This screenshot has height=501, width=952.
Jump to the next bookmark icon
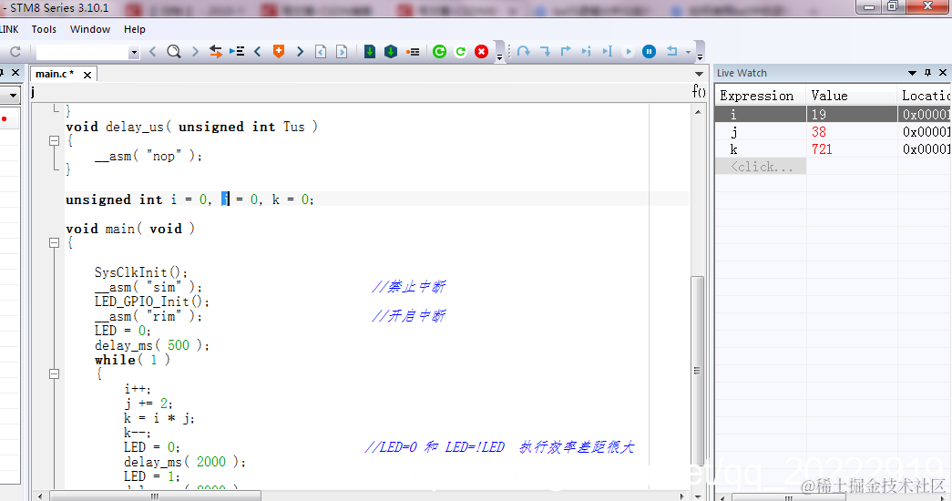300,52
